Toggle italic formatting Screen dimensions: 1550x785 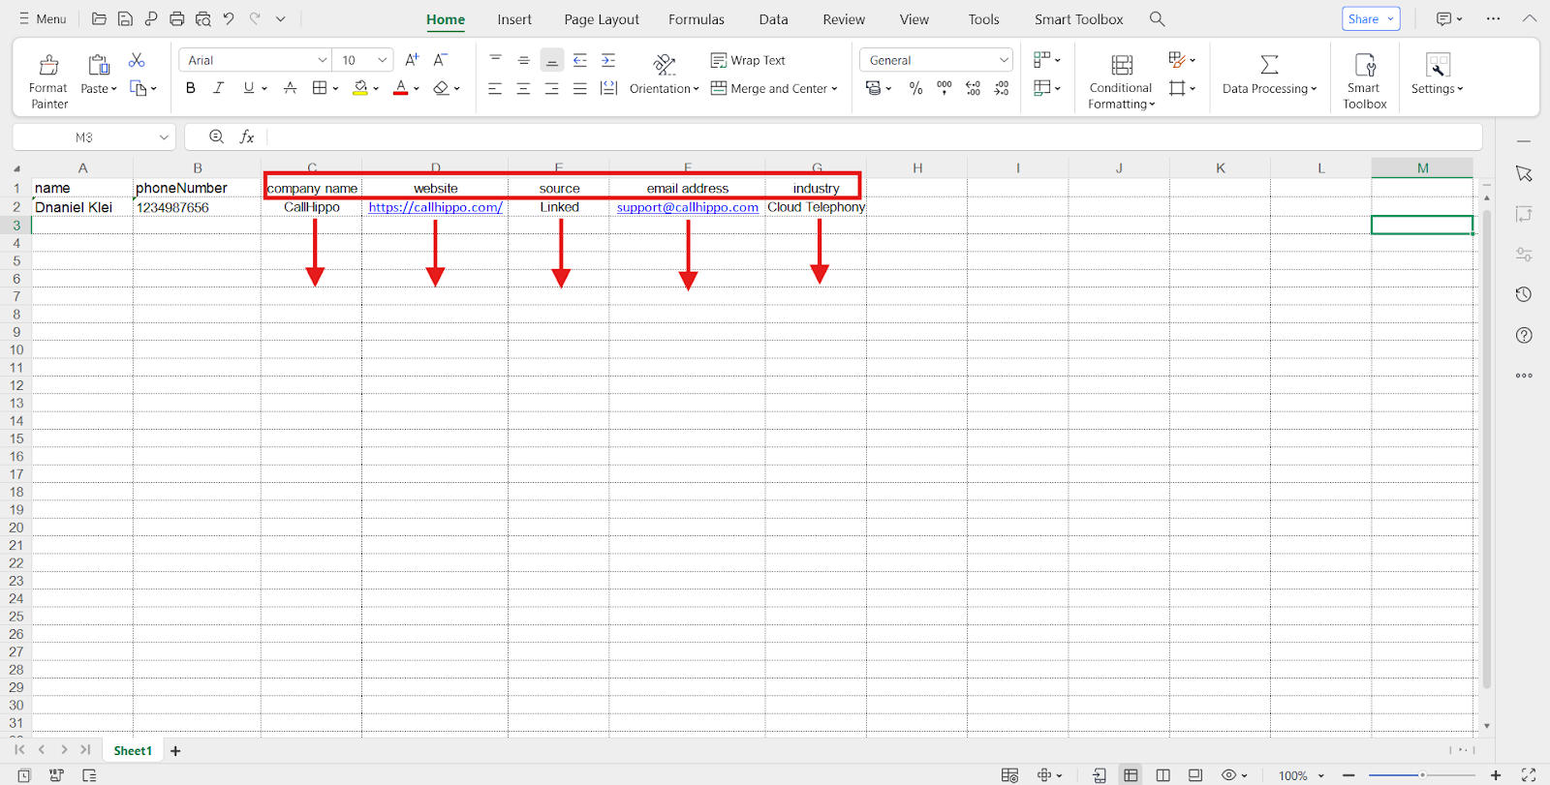219,88
